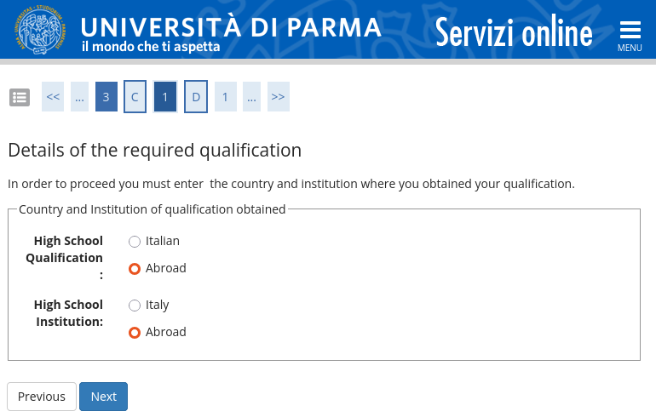Screen dimensions: 656x417
Task: Open section D in step navigation
Action: [196, 97]
